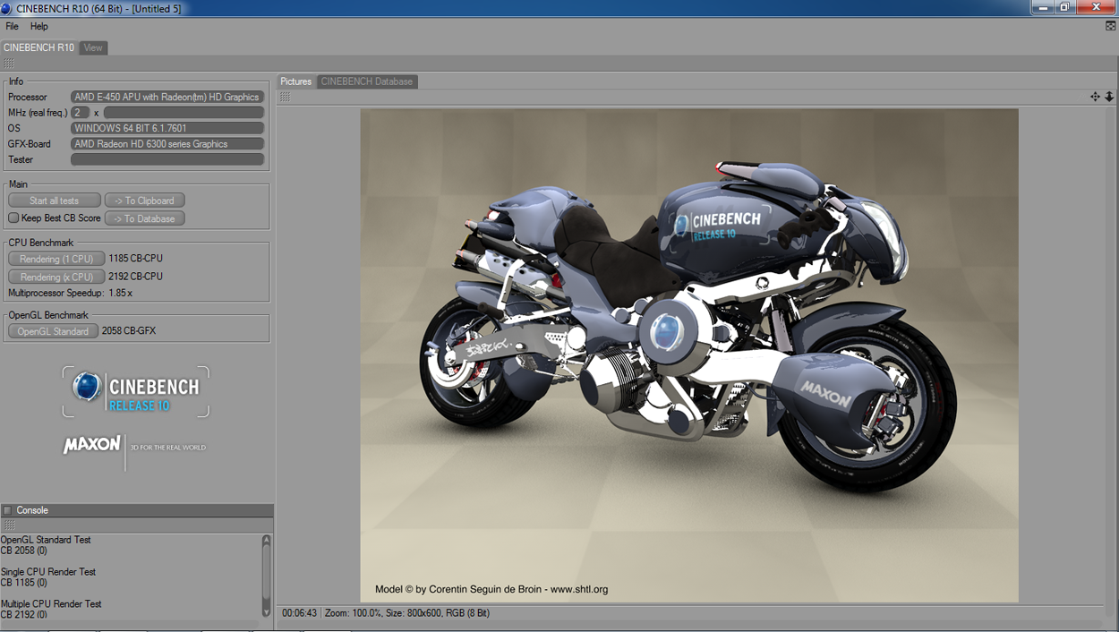Click the grip handle under Pictures tab
1119x632 pixels.
pyautogui.click(x=285, y=97)
